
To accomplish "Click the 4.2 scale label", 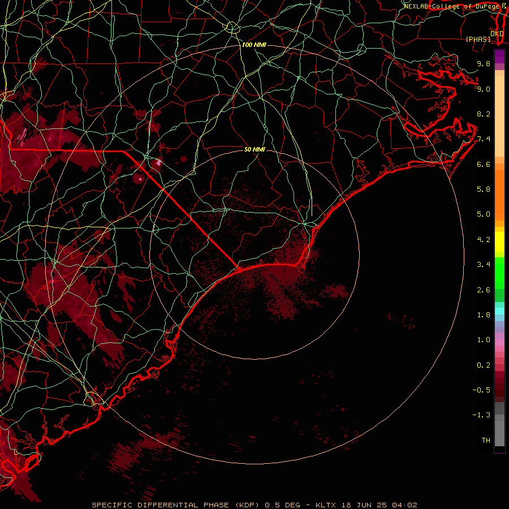I will 484,240.
